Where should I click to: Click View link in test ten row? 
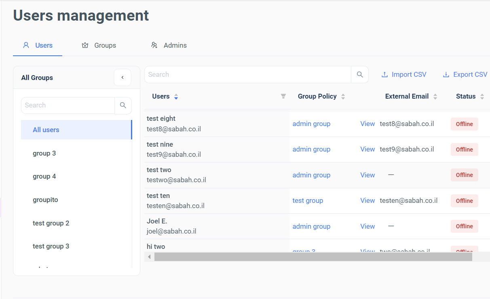coord(367,200)
